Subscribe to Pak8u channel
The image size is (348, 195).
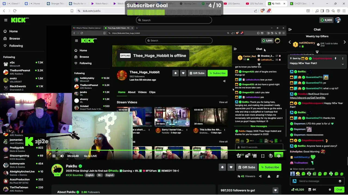point(270,167)
